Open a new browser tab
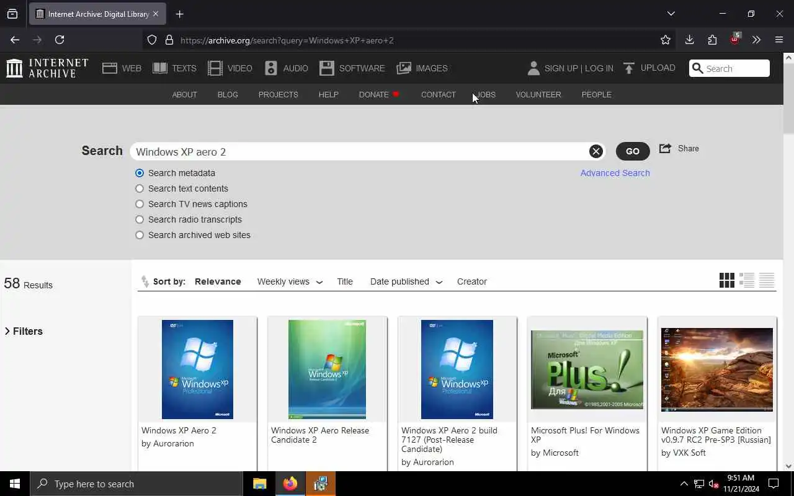The width and height of the screenshot is (794, 496). (x=179, y=14)
